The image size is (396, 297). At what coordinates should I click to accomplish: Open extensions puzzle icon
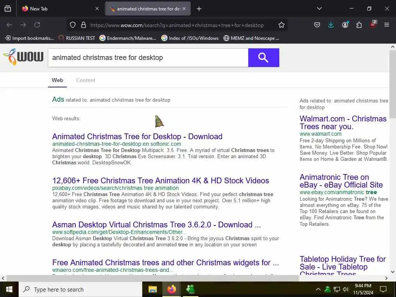[359, 25]
